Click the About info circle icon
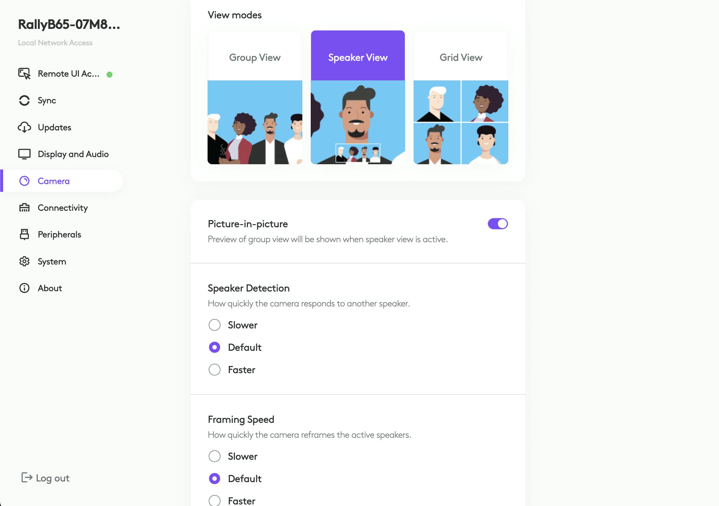 (24, 288)
